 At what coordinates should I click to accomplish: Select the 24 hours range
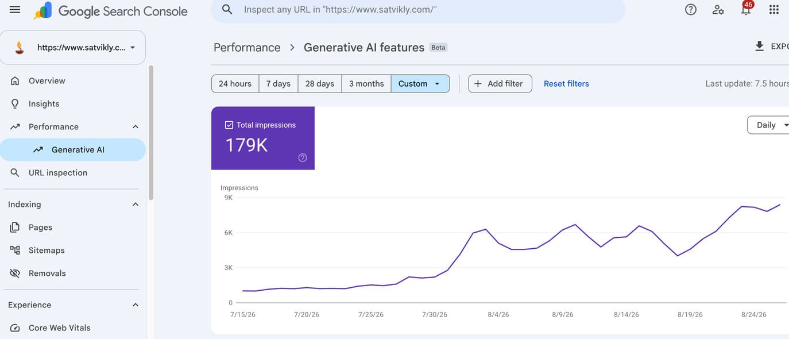click(235, 83)
